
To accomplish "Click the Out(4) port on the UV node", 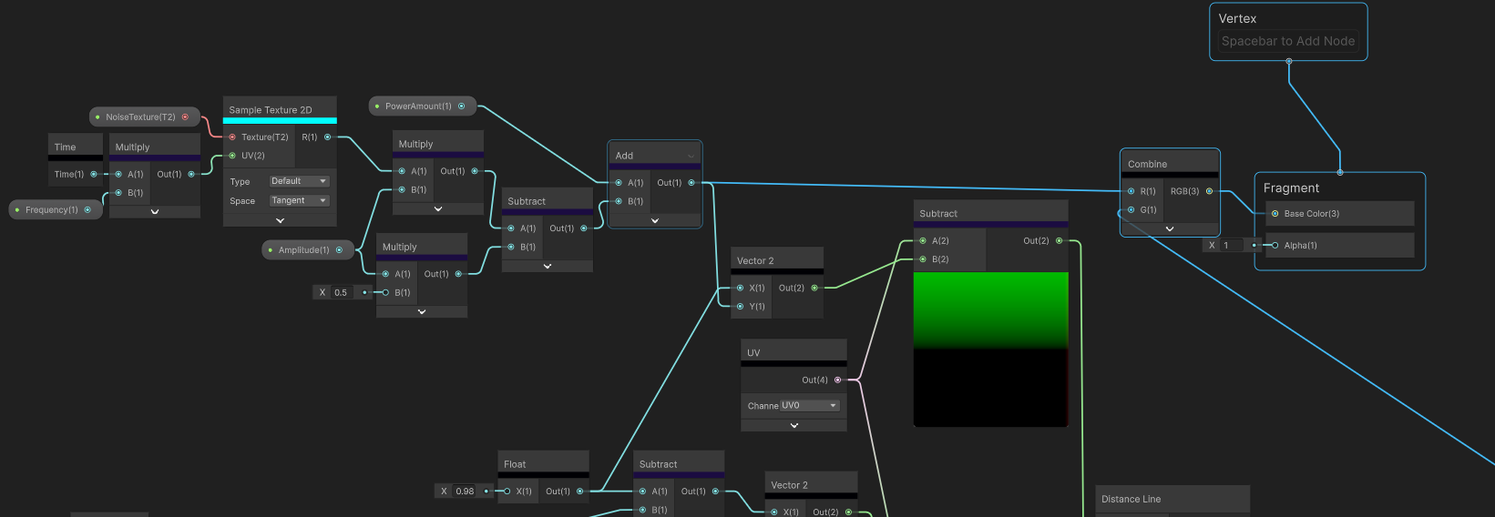I will pyautogui.click(x=837, y=380).
